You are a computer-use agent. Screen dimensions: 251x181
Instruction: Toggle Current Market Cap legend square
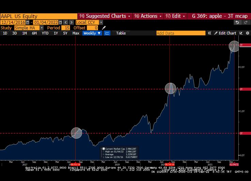[104, 149]
